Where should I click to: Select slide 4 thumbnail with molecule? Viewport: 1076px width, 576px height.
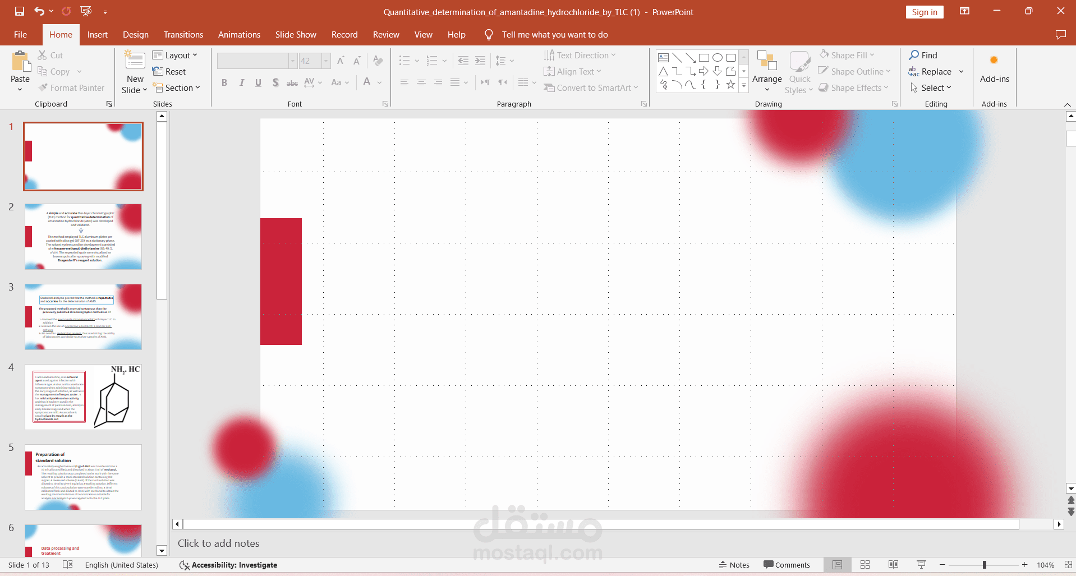click(83, 397)
